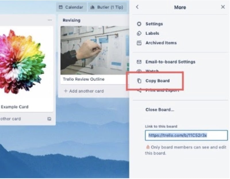This screenshot has width=230, height=179.
Task: Click the board link URL field
Action: pyautogui.click(x=186, y=135)
